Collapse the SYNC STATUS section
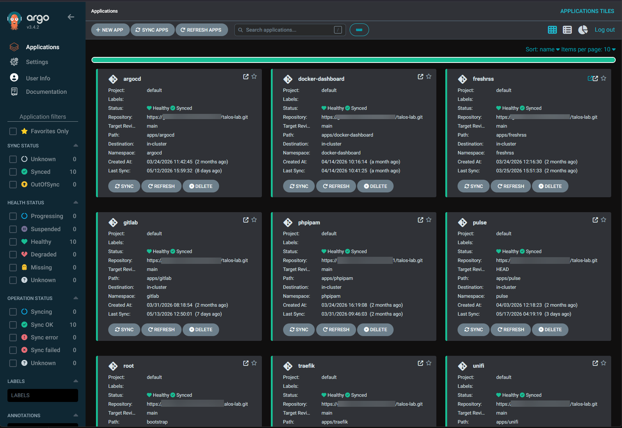Screen dimensions: 622x428 coord(76,146)
